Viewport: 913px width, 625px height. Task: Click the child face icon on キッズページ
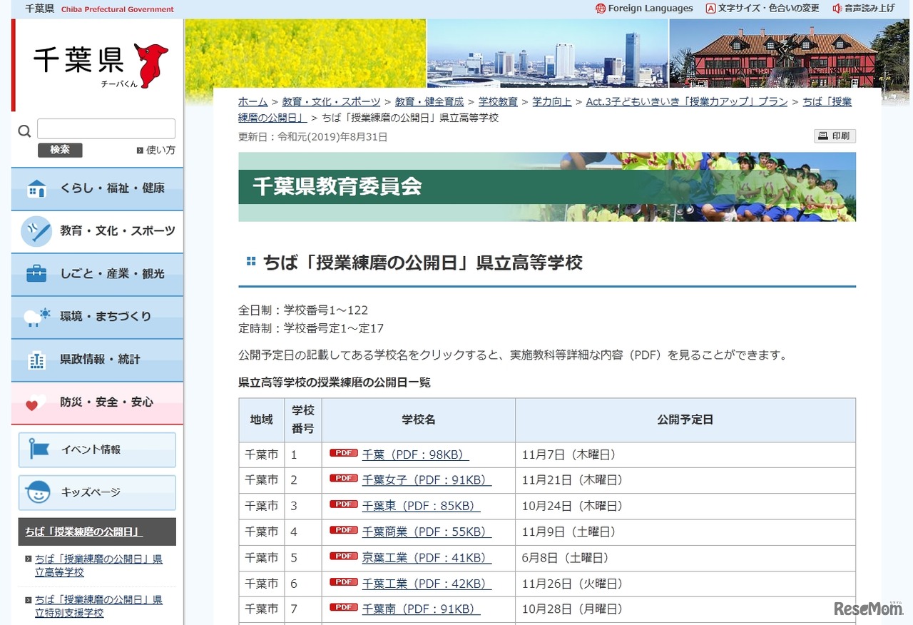pyautogui.click(x=39, y=492)
